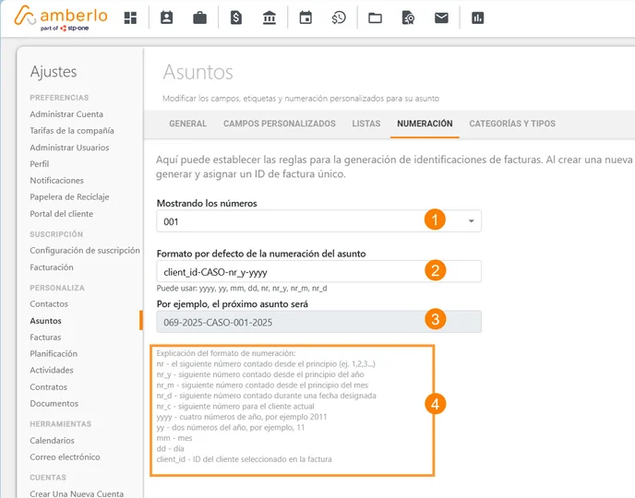Open Correo electrónico settings
Viewport: 635px width, 498px height.
pos(65,457)
